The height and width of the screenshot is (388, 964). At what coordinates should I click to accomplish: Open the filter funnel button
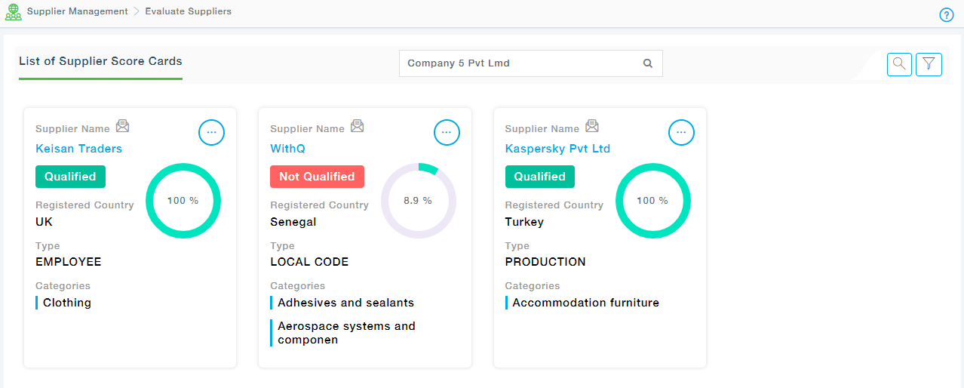click(929, 64)
